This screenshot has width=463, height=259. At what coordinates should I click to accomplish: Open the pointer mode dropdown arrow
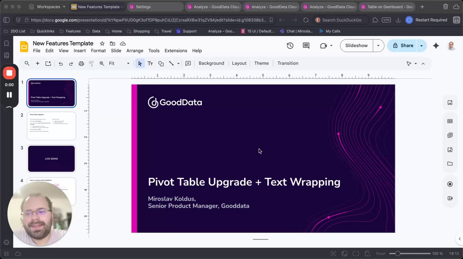(x=416, y=64)
